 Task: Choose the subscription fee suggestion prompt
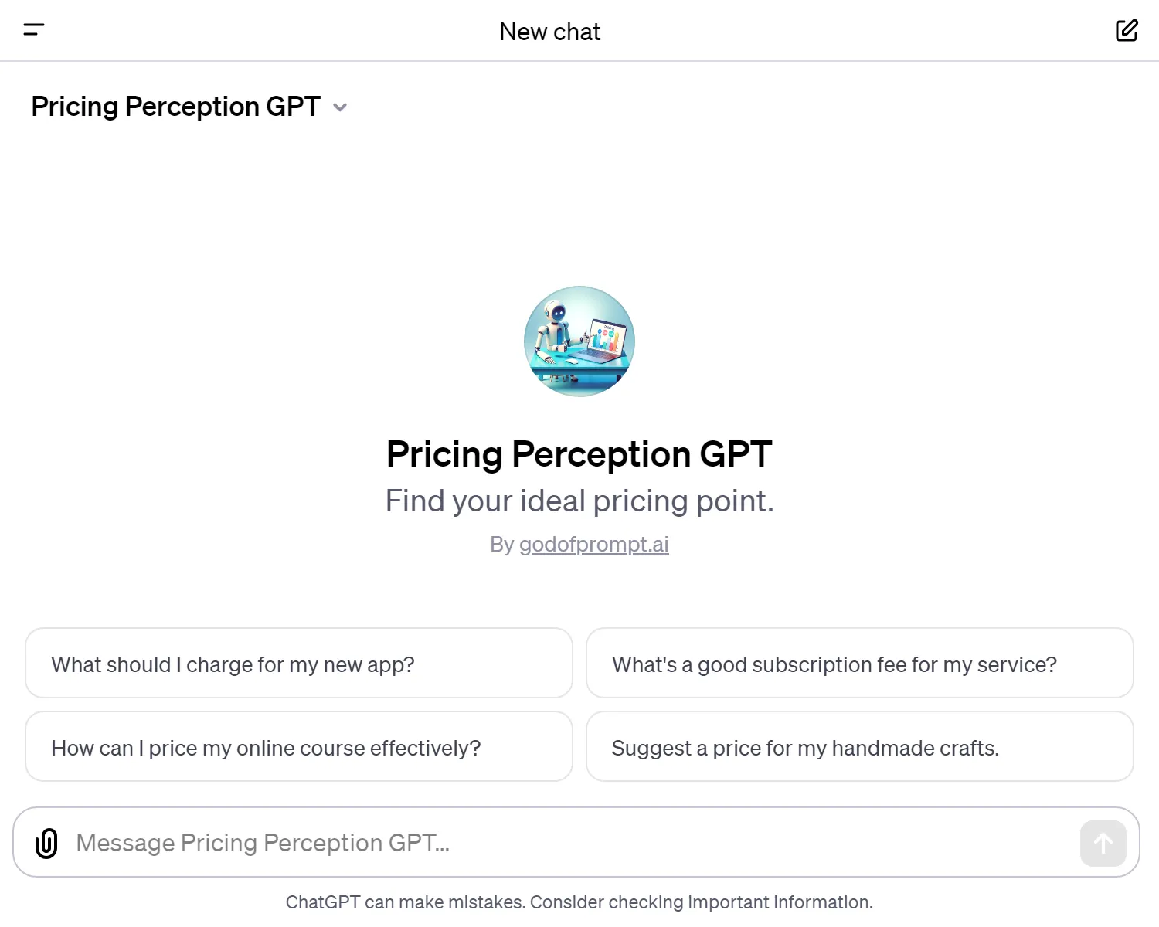859,664
